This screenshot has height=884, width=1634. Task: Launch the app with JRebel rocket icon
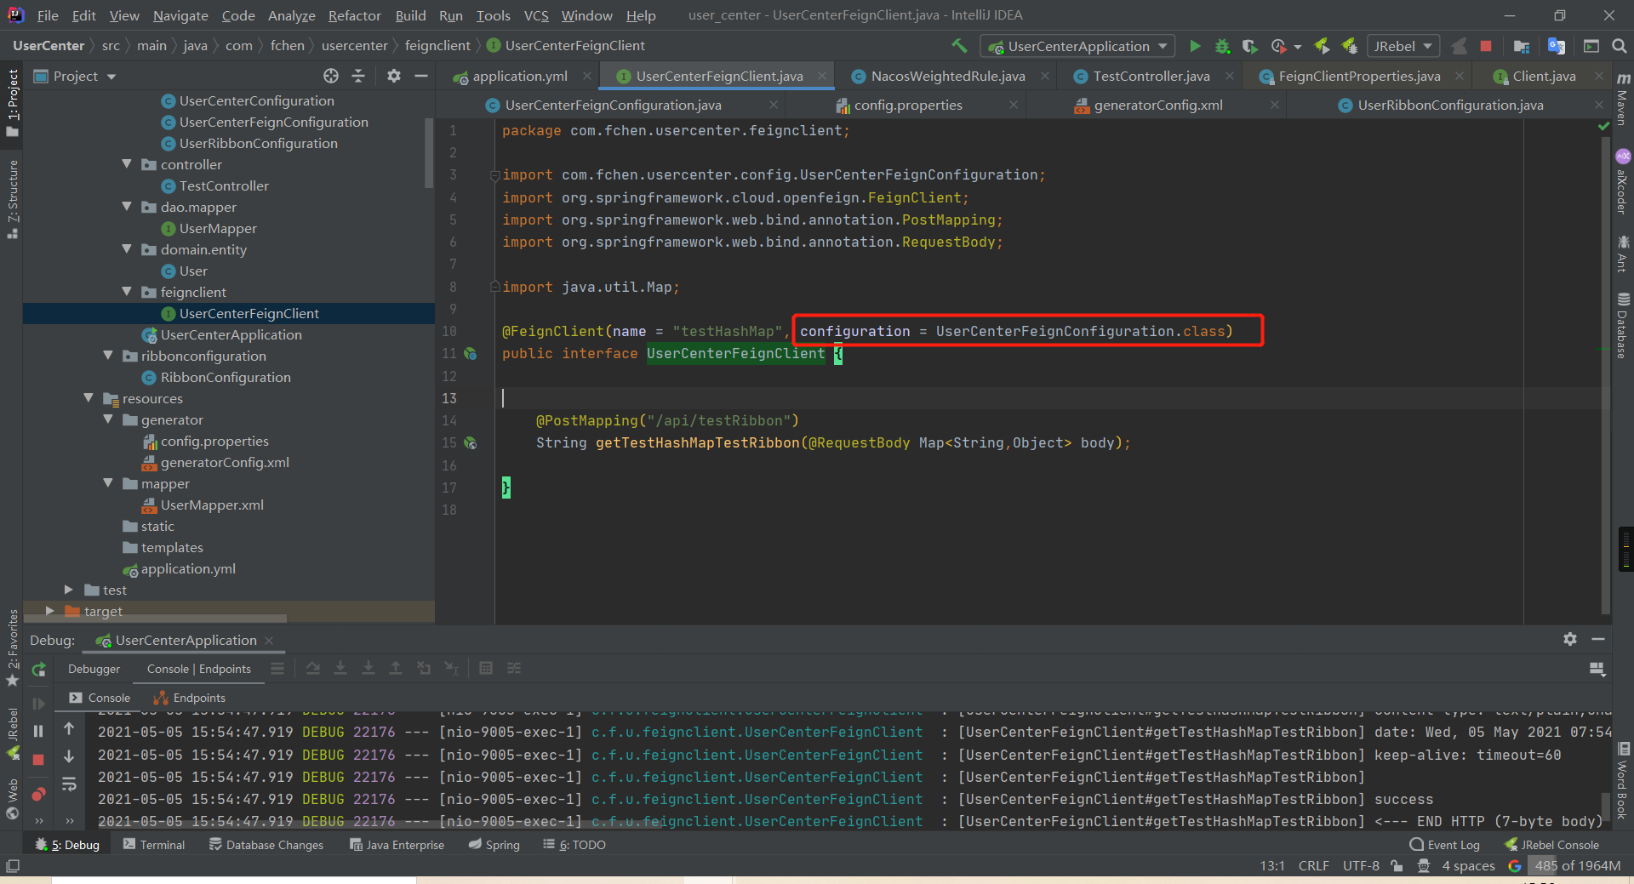coord(1322,46)
